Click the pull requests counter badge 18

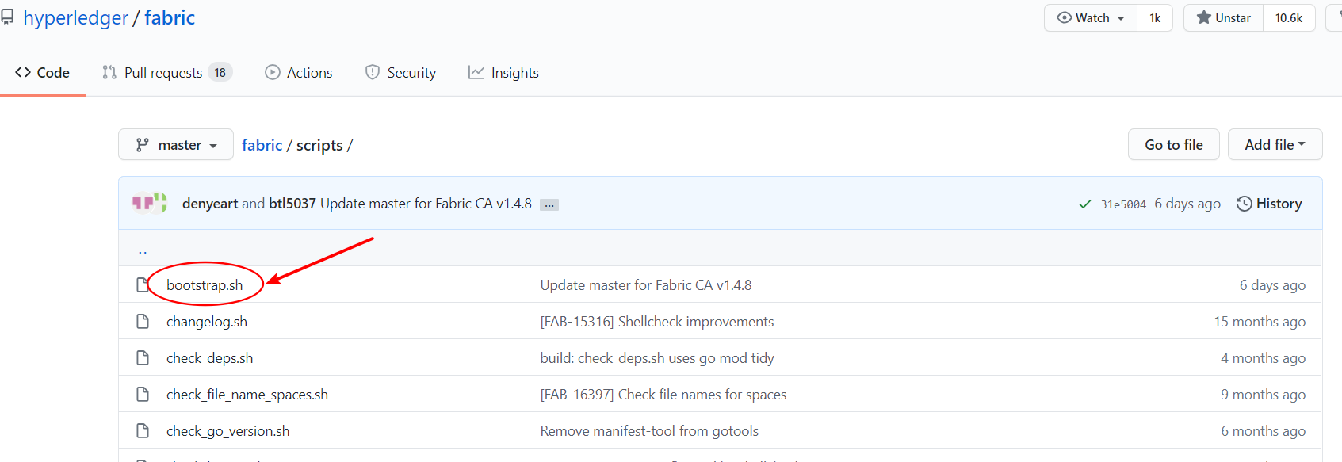click(220, 72)
